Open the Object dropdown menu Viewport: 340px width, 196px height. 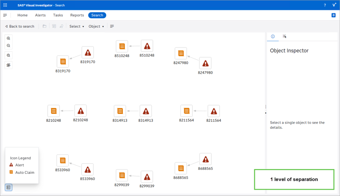coord(96,26)
